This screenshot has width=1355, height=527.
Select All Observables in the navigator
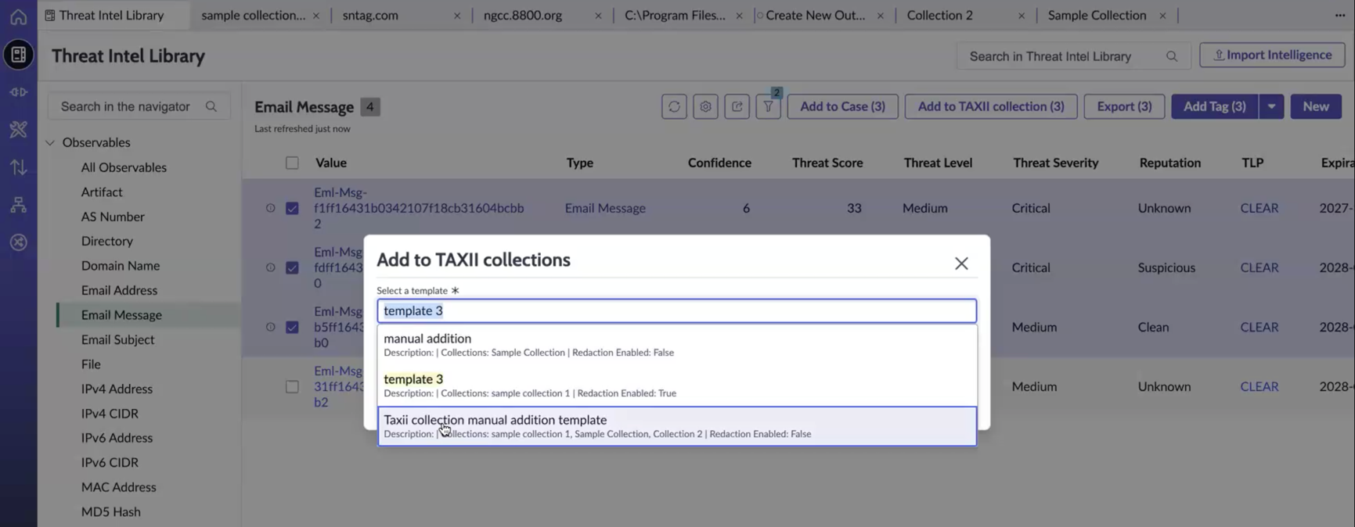(124, 167)
